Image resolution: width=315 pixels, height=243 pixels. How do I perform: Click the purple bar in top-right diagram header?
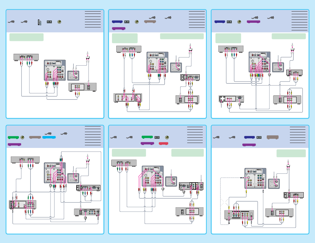pyautogui.click(x=254, y=22)
